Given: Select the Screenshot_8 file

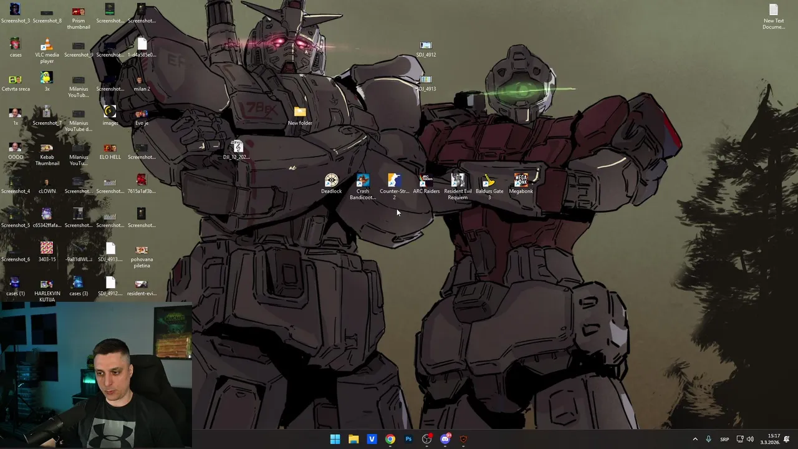Looking at the screenshot, I should pos(47,14).
